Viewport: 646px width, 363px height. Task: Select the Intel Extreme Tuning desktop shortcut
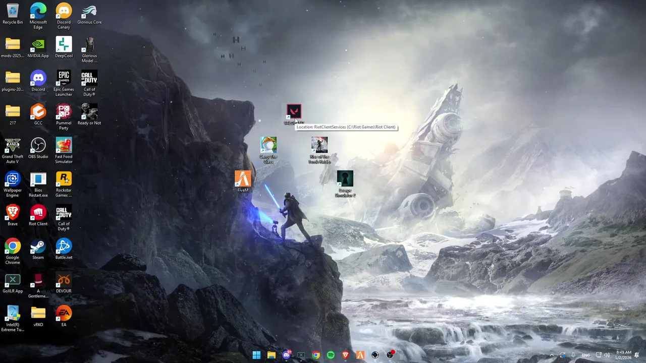(13, 319)
